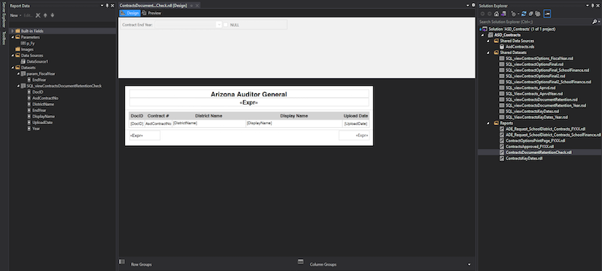Viewport: 602px width, 271px height.
Task: Toggle the NULL checkbox
Action: tap(225, 25)
